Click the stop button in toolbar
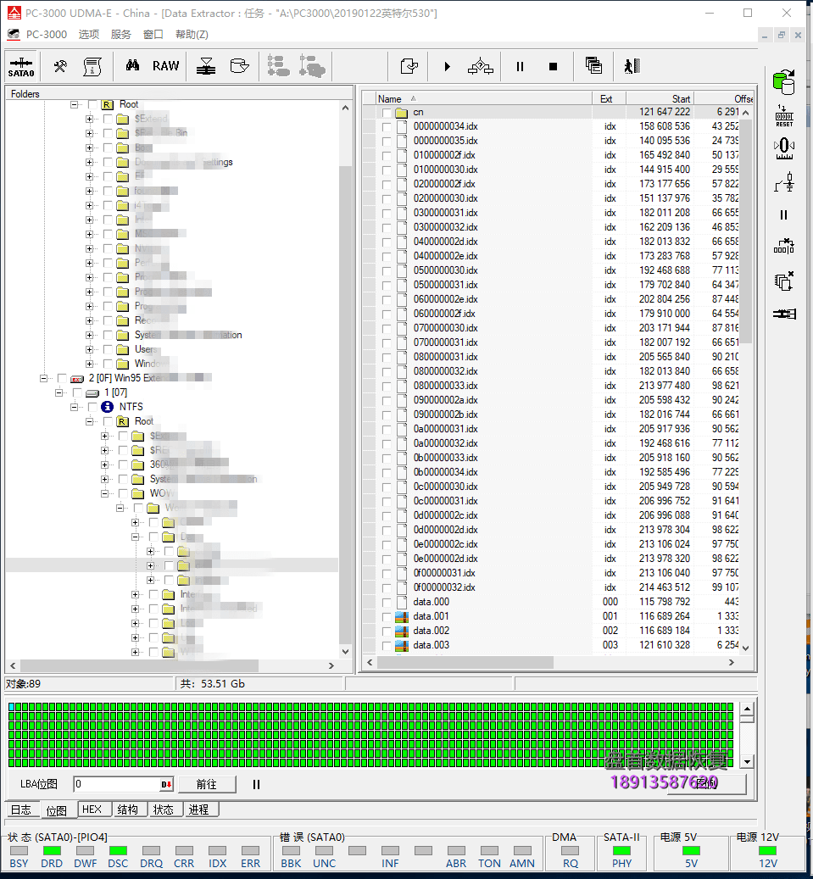This screenshot has width=813, height=879. 553,67
